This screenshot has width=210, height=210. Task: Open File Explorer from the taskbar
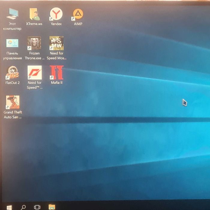point(52,207)
